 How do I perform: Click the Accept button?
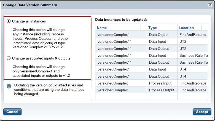pos(202,112)
